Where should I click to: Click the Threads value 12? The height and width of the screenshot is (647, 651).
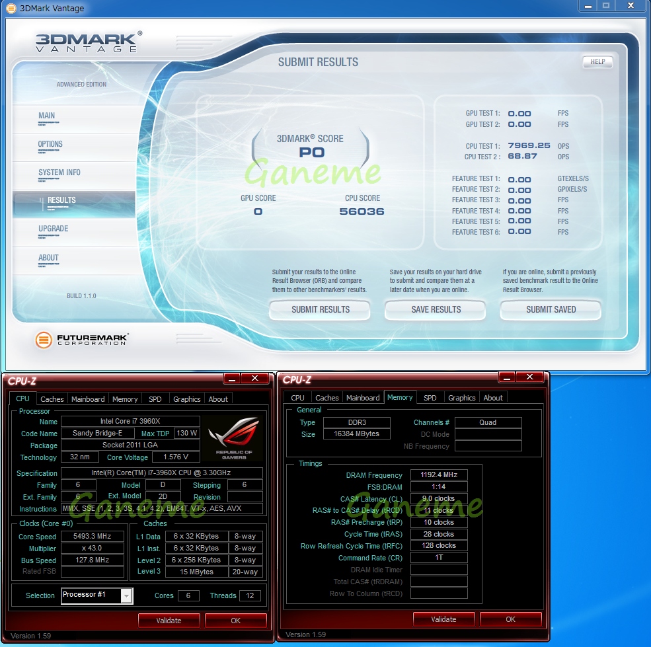click(250, 595)
